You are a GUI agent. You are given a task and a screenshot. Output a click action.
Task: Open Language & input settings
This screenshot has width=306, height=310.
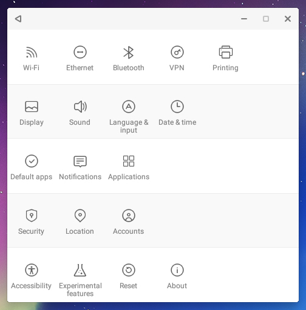click(129, 117)
